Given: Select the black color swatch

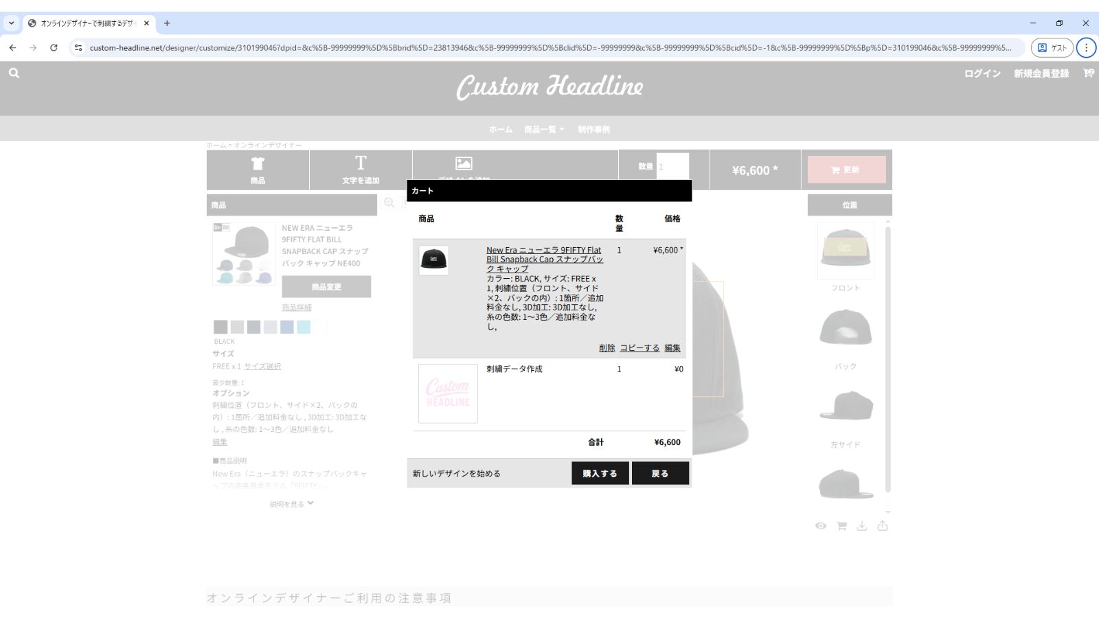Looking at the screenshot, I should pyautogui.click(x=220, y=327).
